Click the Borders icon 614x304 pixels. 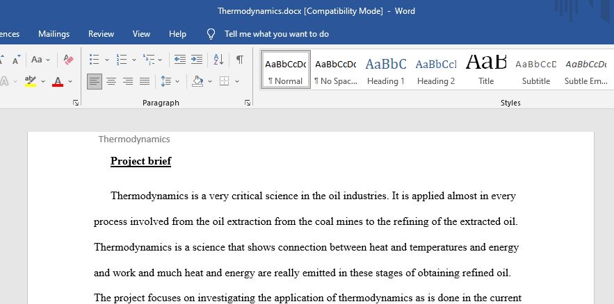[x=224, y=81]
